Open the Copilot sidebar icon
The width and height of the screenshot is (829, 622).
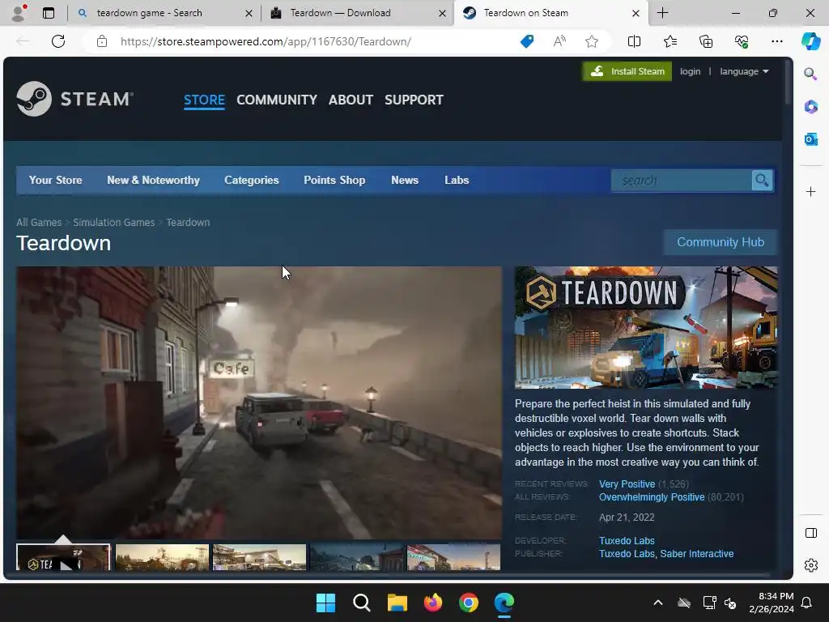pyautogui.click(x=810, y=41)
